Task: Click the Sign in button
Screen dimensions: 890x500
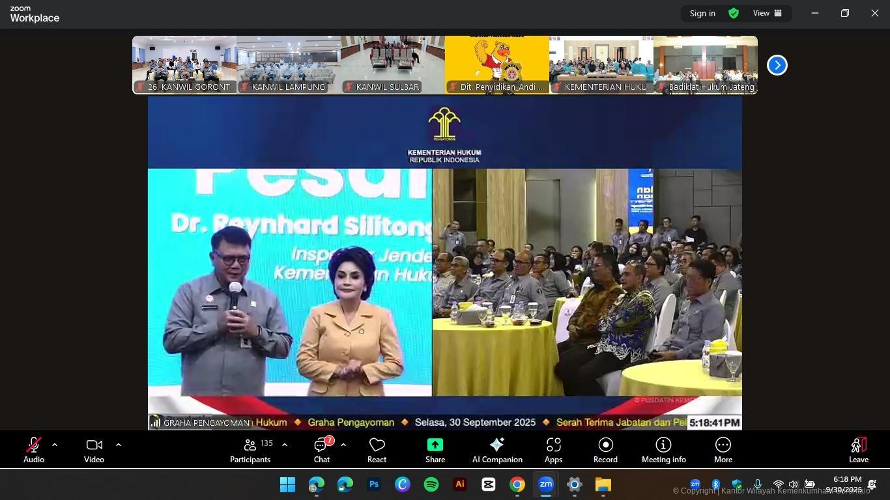Action: point(702,13)
